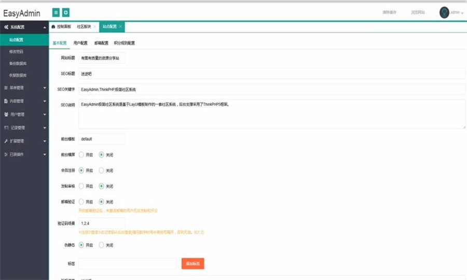Select the 基本配置 settings tab
The height and width of the screenshot is (280, 467).
point(60,43)
